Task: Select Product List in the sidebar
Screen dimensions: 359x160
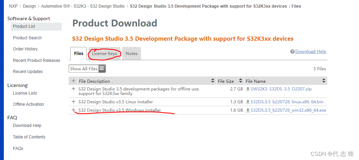Action: tap(36, 26)
